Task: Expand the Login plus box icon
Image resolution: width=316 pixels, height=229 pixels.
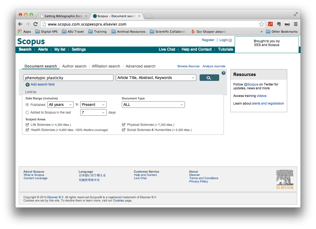Action: pos(230,40)
